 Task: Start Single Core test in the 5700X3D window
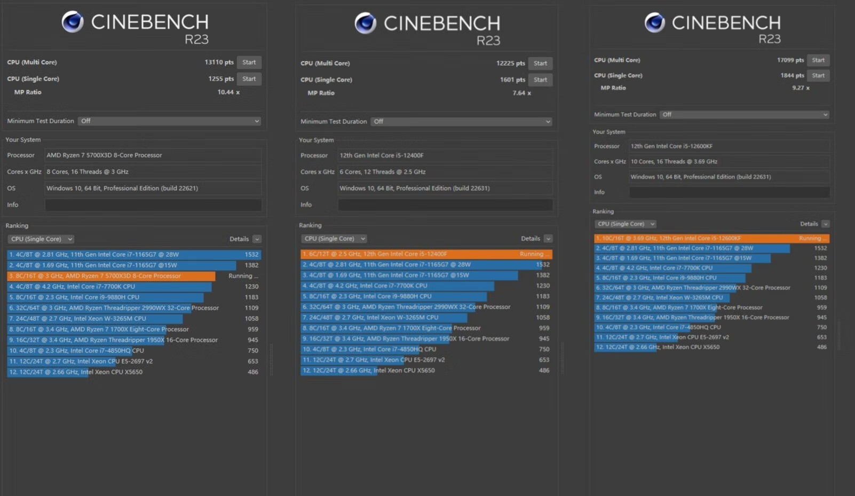tap(249, 79)
